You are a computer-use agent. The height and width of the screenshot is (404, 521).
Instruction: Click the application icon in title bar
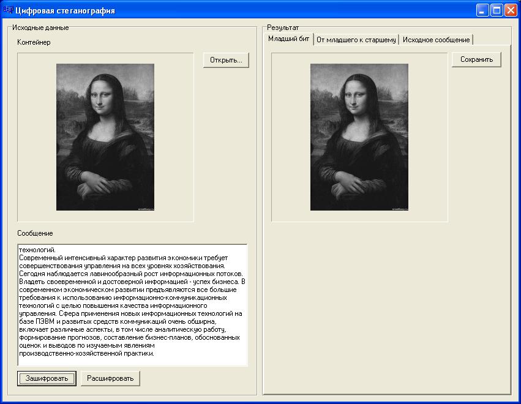[x=9, y=10]
